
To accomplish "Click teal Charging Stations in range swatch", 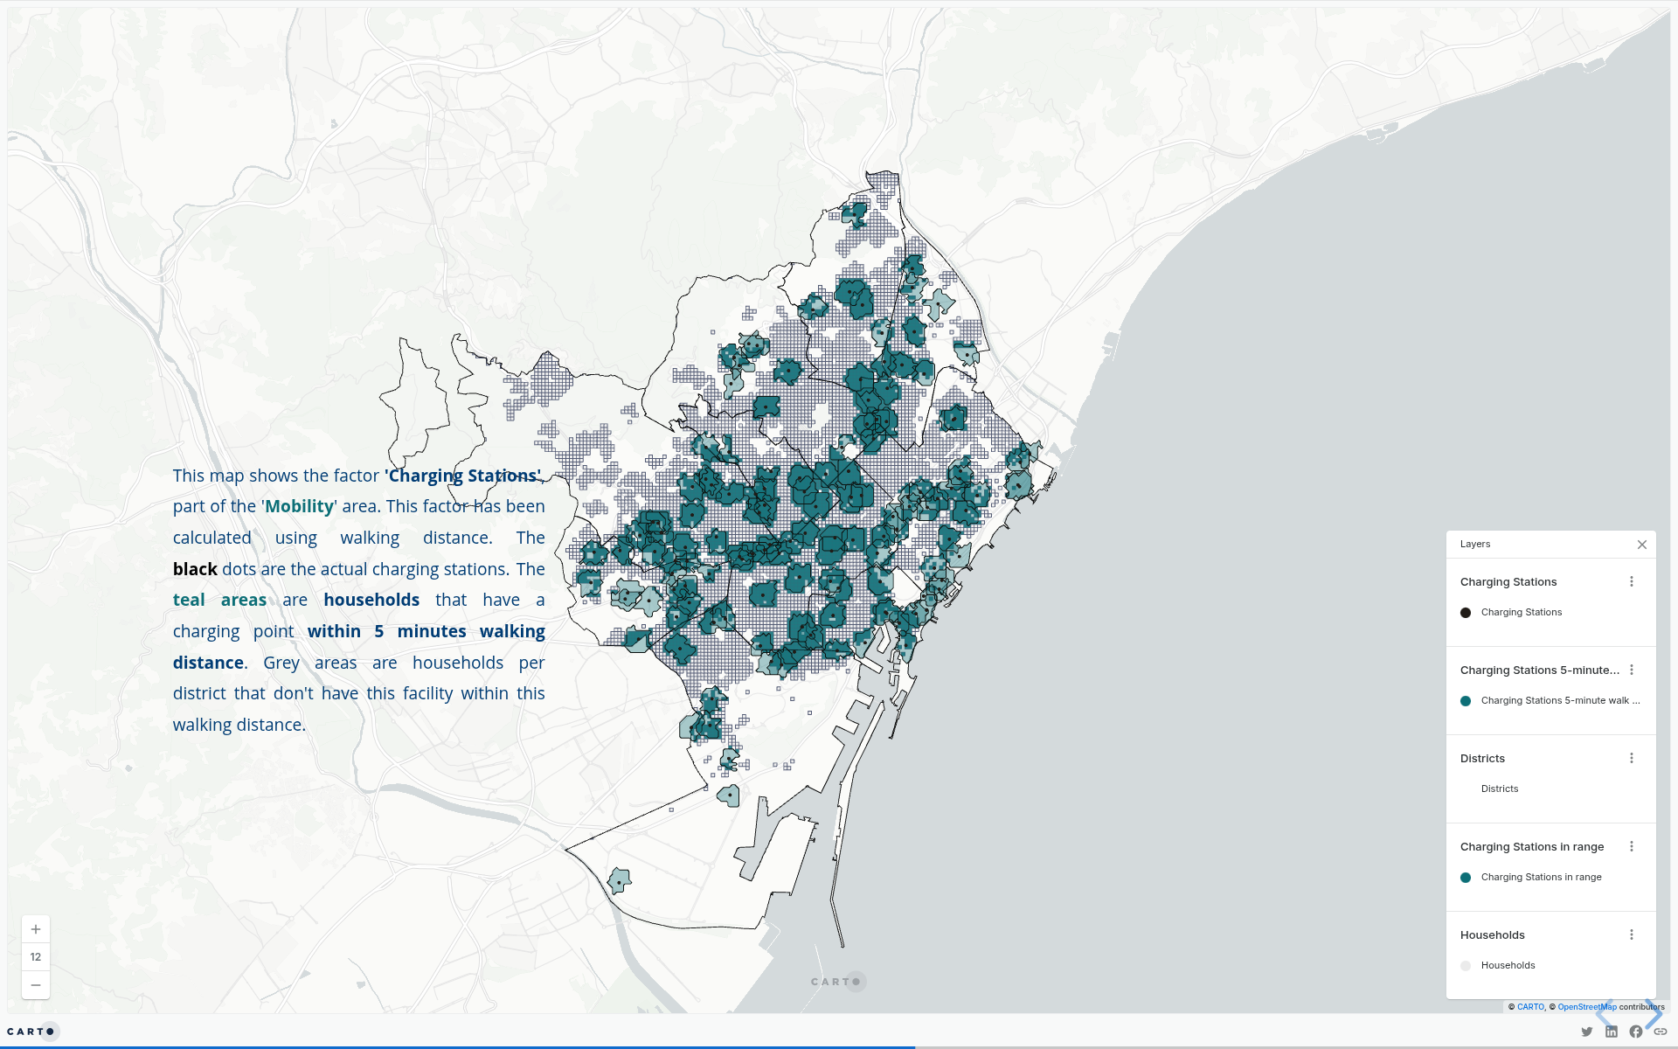I will tap(1466, 878).
